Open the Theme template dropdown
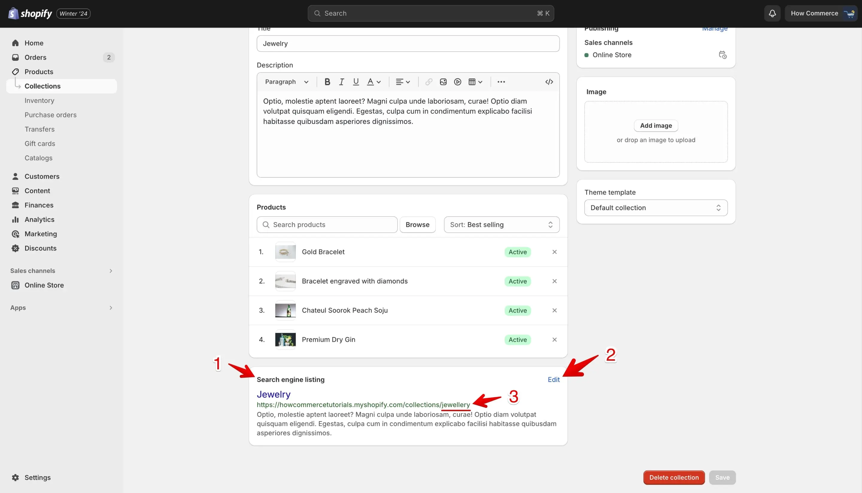The image size is (862, 493). [655, 207]
